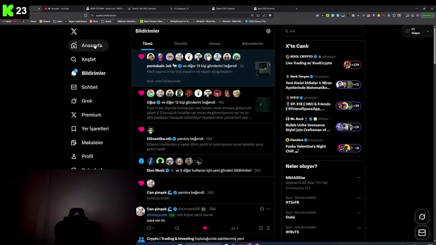Open Oğuz liked-post notification
The image size is (436, 245).
(203, 104)
